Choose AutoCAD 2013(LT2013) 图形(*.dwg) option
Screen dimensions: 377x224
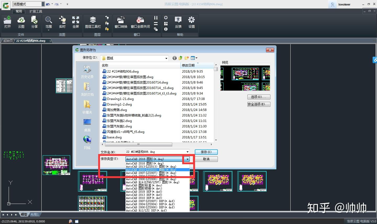pyautogui.click(x=157, y=167)
